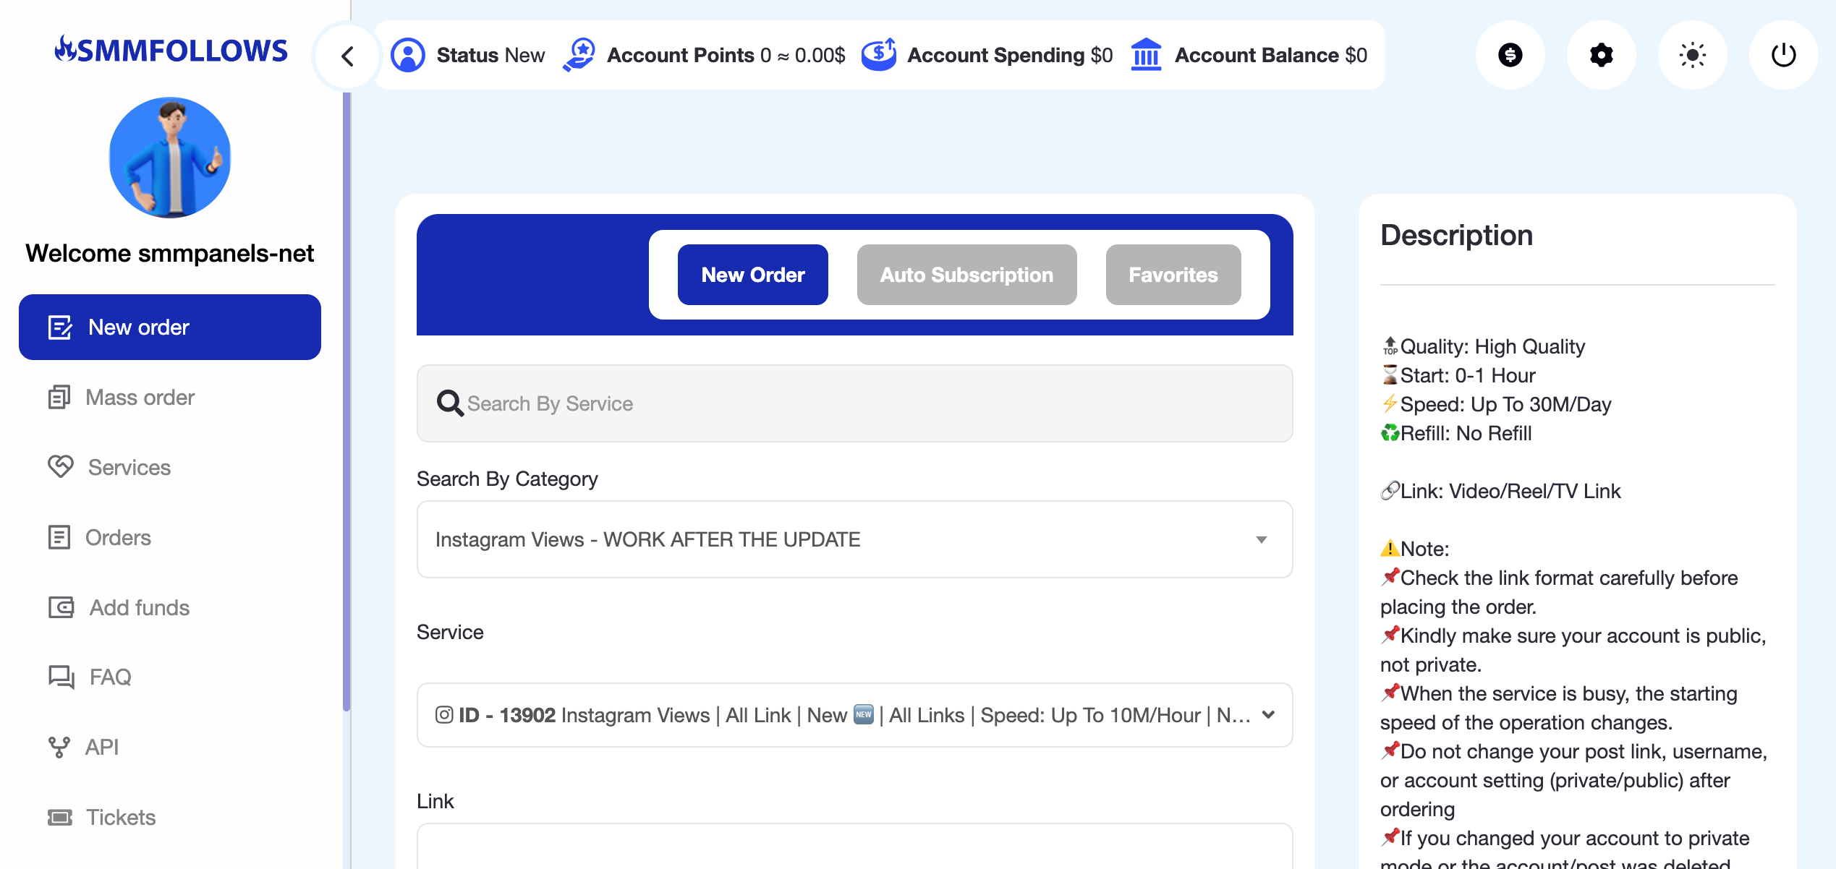Toggle light/dark theme sun icon
1836x869 pixels.
tap(1692, 55)
